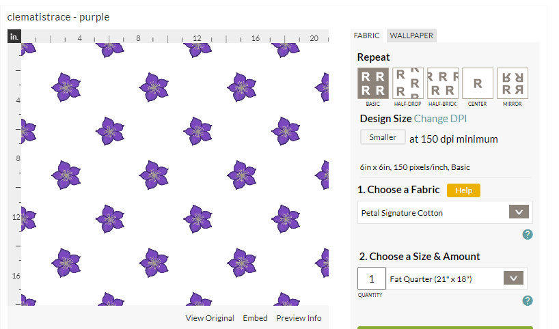Click View Original link

pyautogui.click(x=210, y=318)
